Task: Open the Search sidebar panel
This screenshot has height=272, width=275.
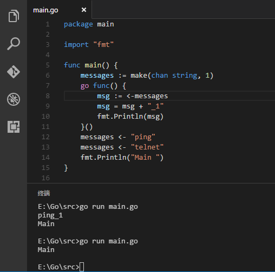Action: pyautogui.click(x=14, y=44)
